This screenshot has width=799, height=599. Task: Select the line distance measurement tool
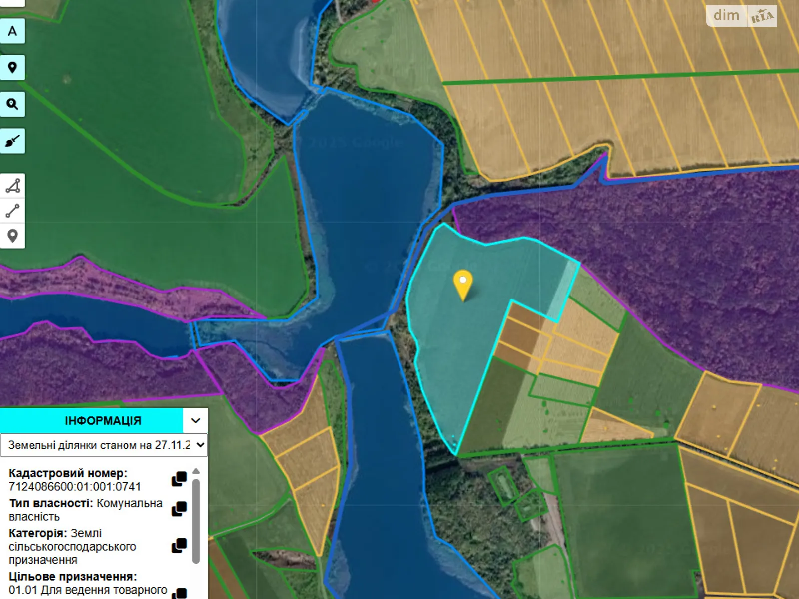[x=12, y=211]
